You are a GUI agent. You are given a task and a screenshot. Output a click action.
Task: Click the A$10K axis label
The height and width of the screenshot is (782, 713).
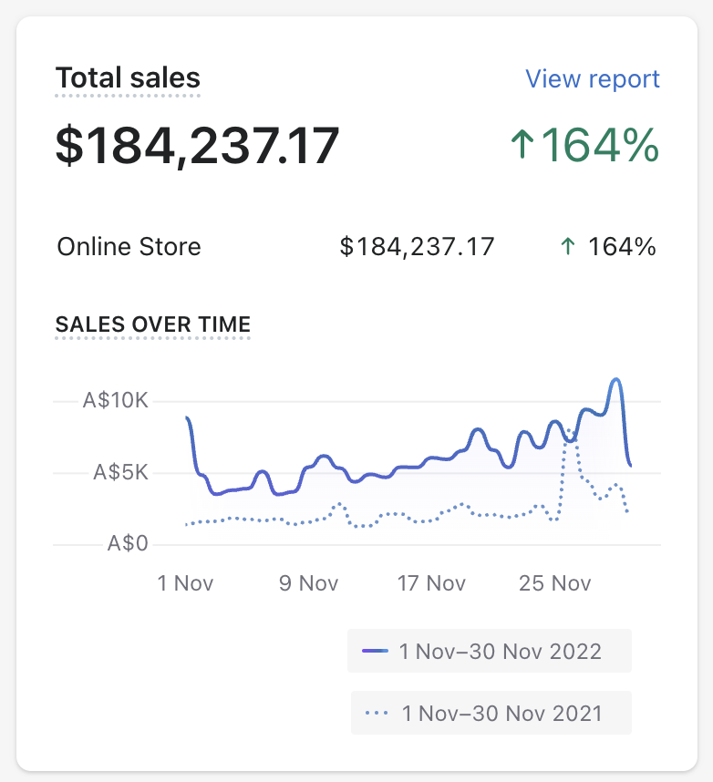pos(113,401)
